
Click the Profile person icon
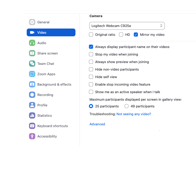click(32, 105)
